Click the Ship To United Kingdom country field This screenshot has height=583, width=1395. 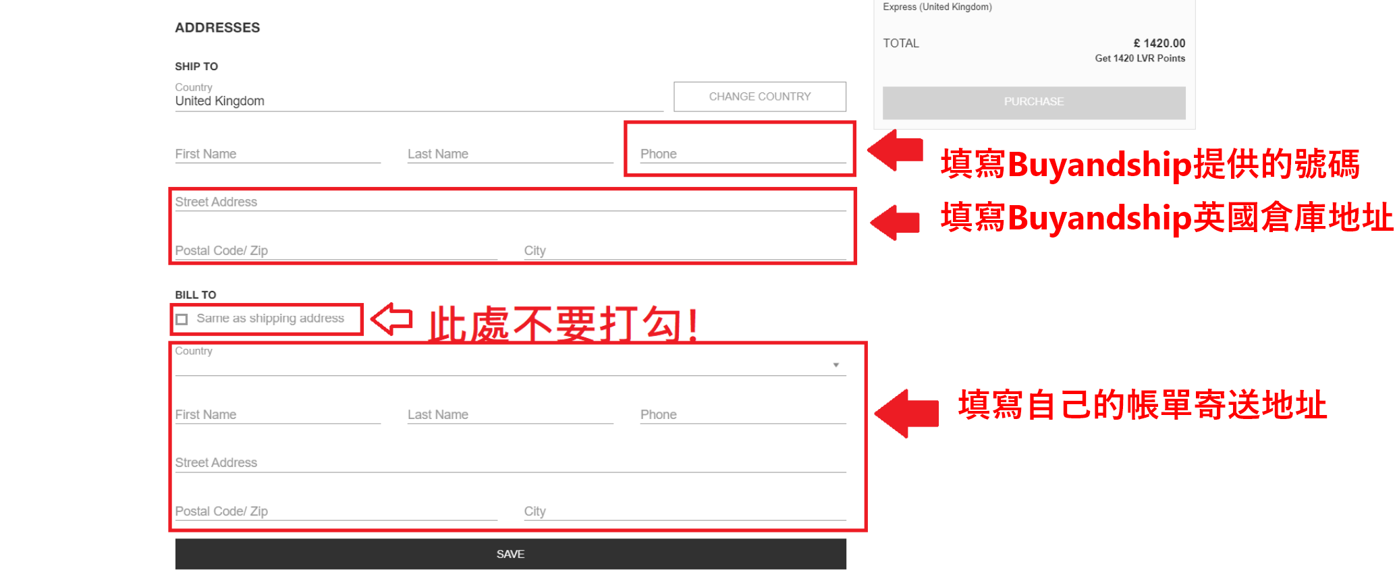[418, 101]
